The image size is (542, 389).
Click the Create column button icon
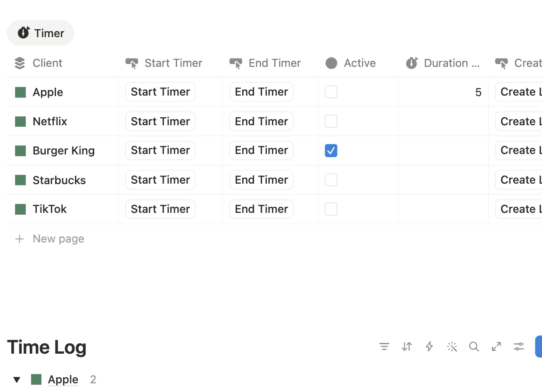[x=501, y=63]
